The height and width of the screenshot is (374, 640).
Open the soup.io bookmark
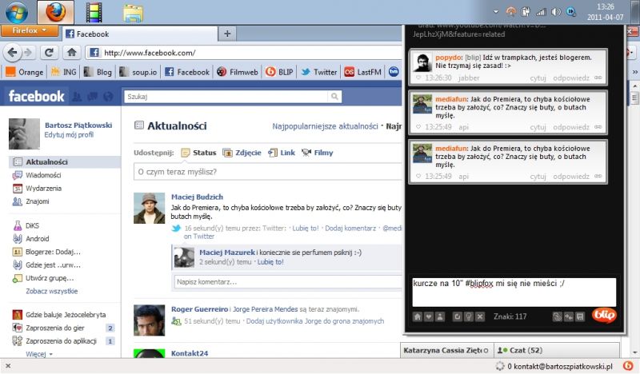138,72
